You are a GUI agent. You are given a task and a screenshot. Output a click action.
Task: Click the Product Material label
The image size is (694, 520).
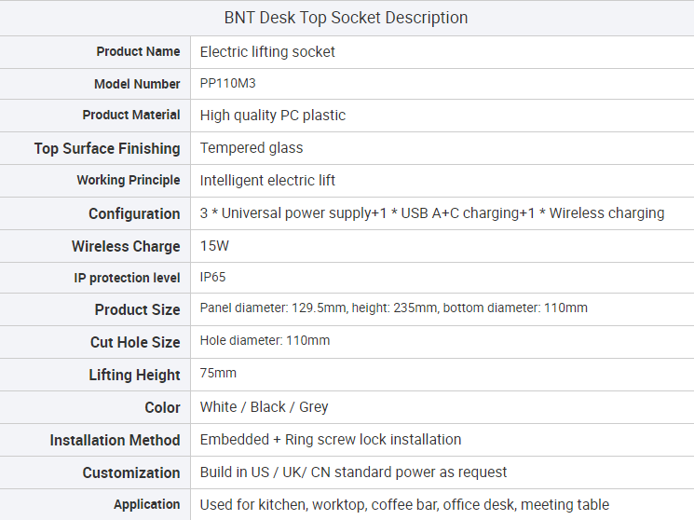131,115
